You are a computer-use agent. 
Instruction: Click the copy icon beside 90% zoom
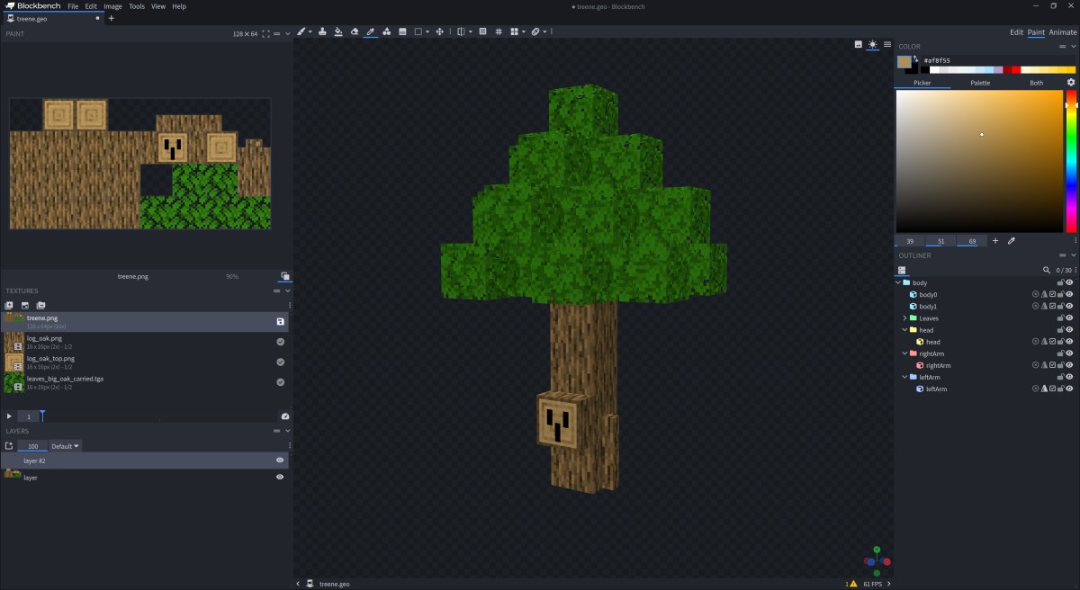tap(284, 276)
